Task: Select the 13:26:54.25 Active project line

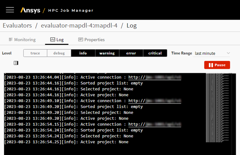Action: 66,142
